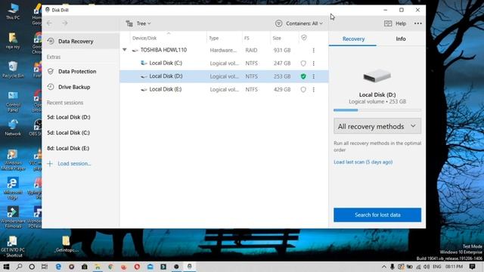Open the Windows Start menu
The width and height of the screenshot is (484, 272).
[6, 267]
